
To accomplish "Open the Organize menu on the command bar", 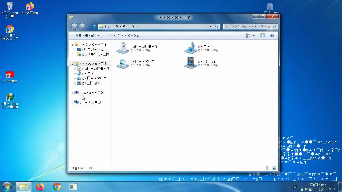I will 87,35.
